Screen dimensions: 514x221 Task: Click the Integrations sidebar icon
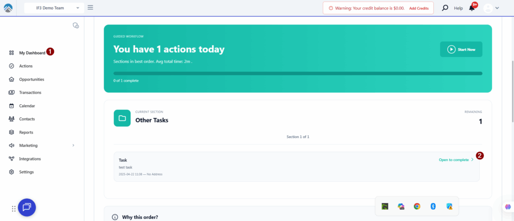click(x=12, y=159)
